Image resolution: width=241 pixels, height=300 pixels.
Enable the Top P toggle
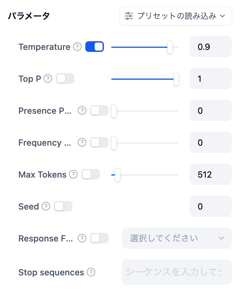click(65, 79)
